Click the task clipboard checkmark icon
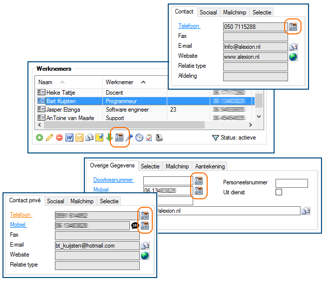This screenshot has height=281, width=325. 149,138
